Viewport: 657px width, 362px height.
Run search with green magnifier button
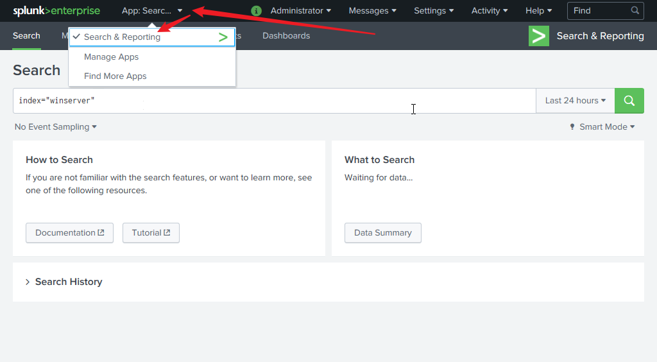click(x=629, y=101)
